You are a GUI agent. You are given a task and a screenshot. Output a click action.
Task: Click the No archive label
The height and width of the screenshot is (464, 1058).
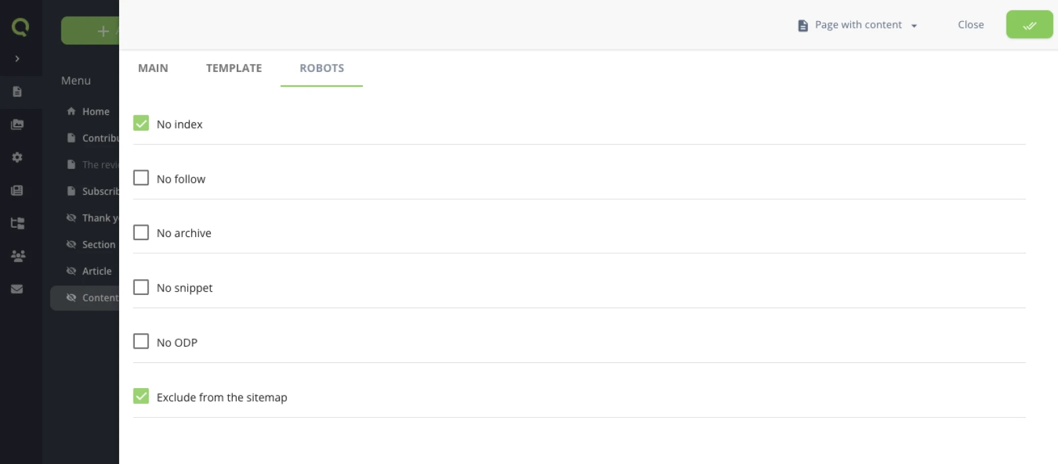pyautogui.click(x=184, y=233)
